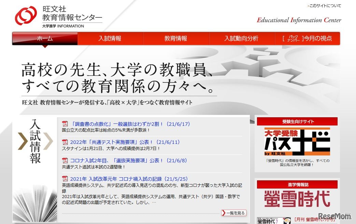Open the 入試動向分析 menu

point(242,39)
